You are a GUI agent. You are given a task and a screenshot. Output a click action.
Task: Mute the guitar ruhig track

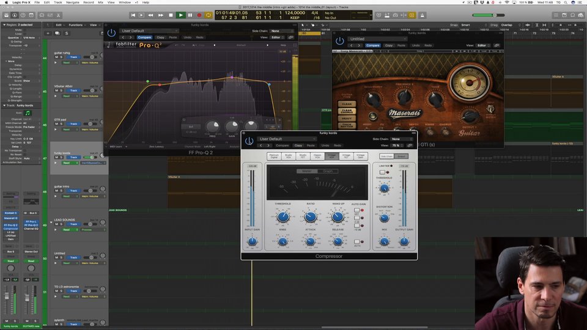[56, 57]
